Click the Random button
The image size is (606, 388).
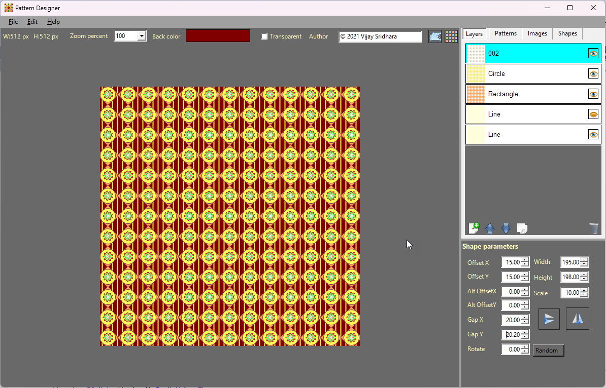(548, 350)
